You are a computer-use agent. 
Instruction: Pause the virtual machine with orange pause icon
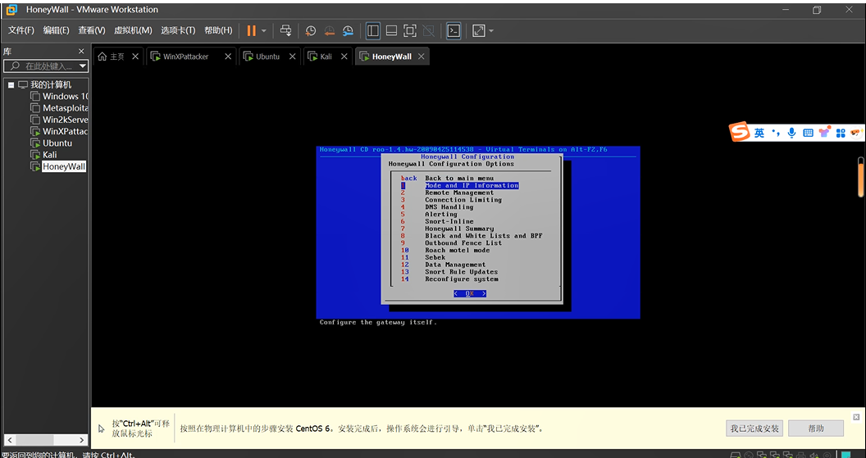(251, 31)
